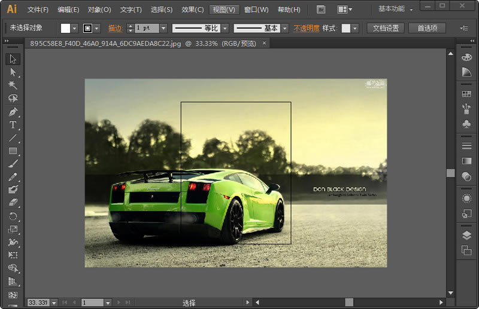Open the 窗口(W) menu
Image resolution: width=479 pixels, height=309 pixels.
256,10
